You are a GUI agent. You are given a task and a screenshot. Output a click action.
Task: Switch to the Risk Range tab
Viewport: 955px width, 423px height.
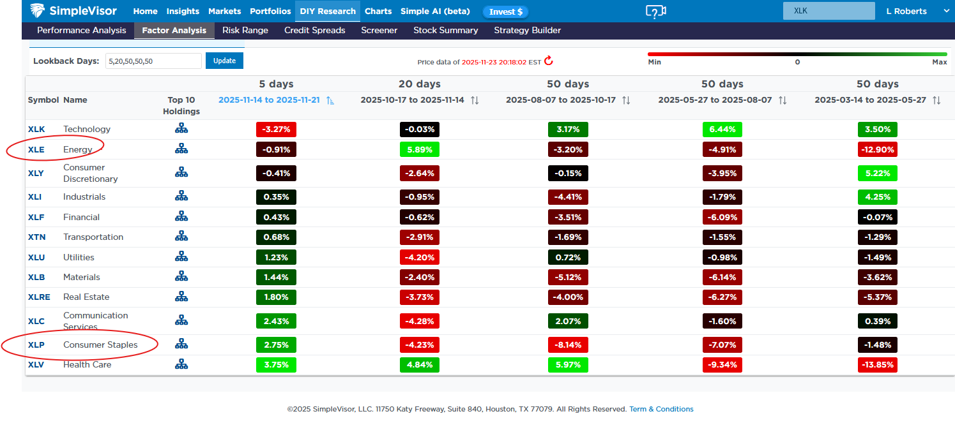[245, 31]
